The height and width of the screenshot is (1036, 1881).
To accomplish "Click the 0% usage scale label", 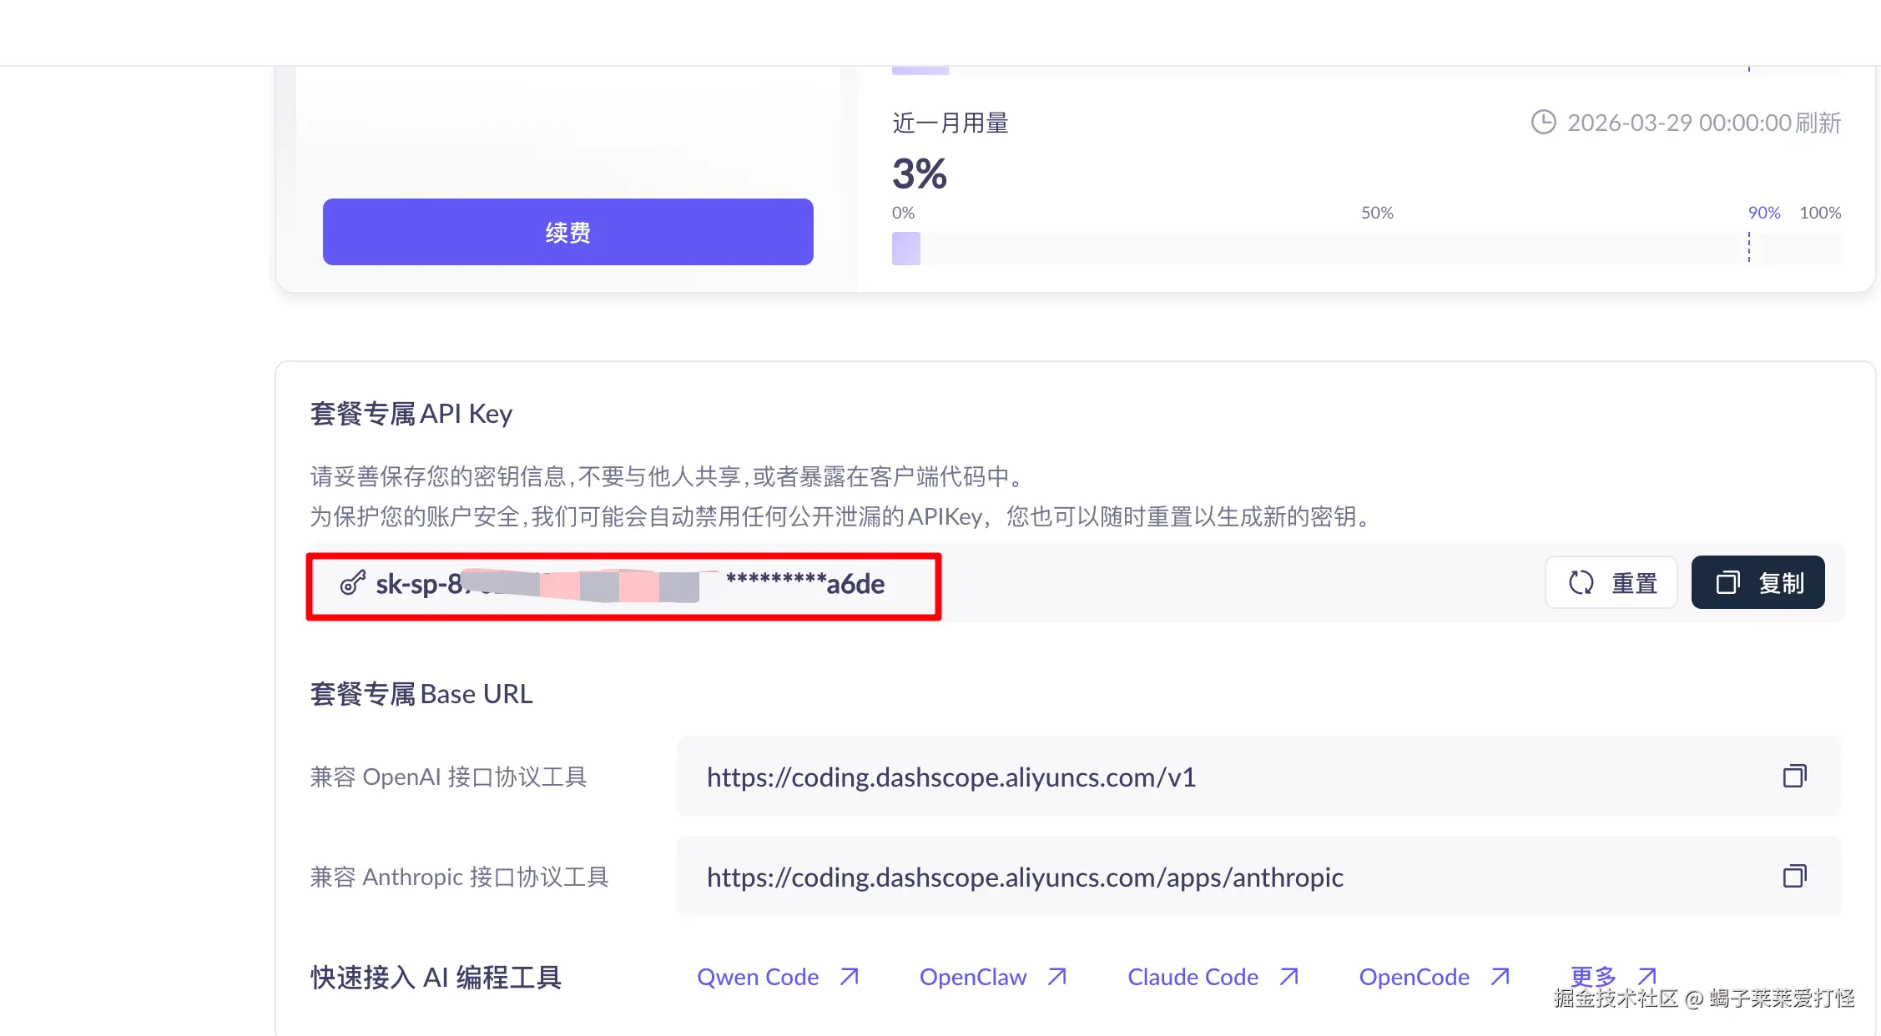I will click(903, 213).
